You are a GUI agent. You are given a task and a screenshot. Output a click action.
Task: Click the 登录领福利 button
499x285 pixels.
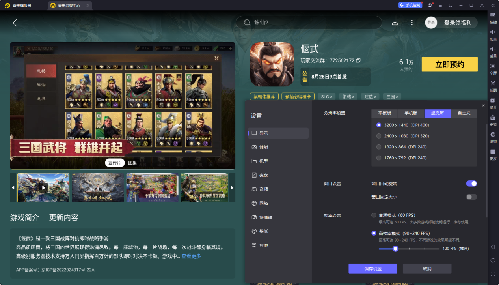click(x=458, y=22)
